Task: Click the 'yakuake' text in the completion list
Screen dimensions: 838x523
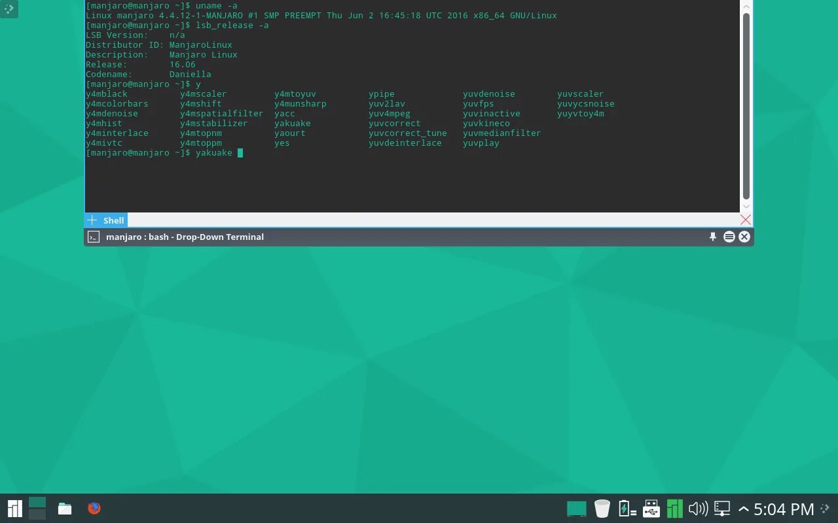Action: click(x=293, y=124)
